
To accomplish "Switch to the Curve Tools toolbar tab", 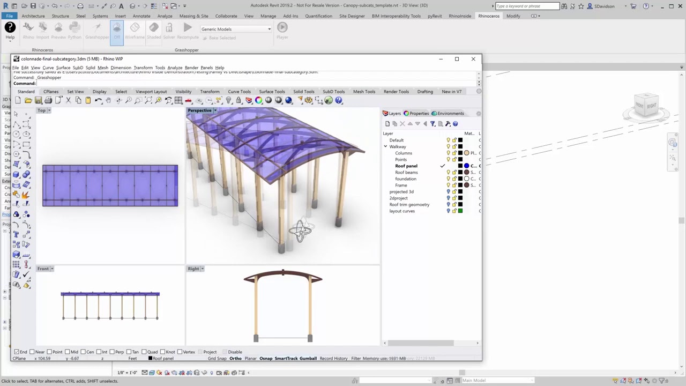I will point(239,92).
